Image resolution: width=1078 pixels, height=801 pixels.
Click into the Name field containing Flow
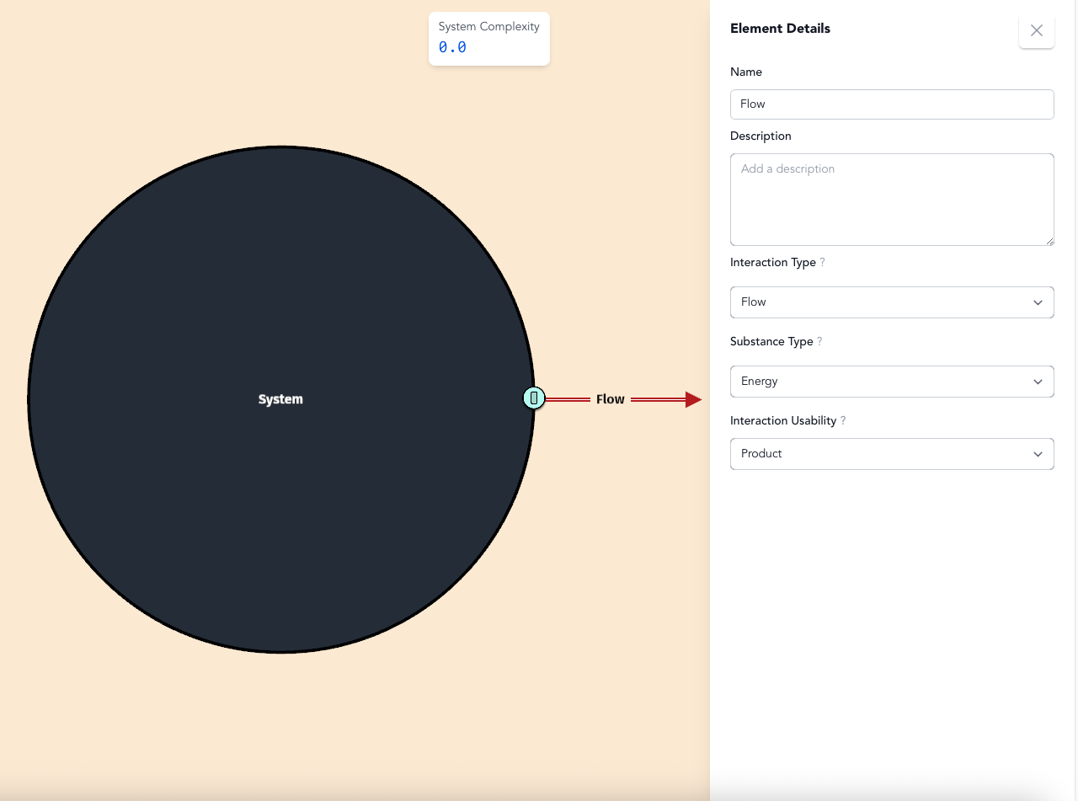[x=891, y=104]
